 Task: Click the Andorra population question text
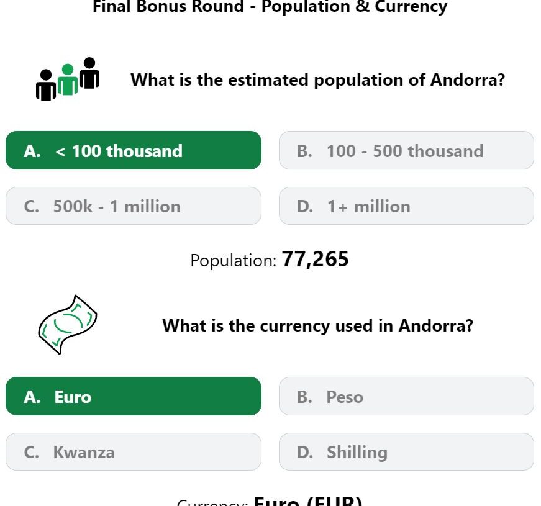click(318, 80)
